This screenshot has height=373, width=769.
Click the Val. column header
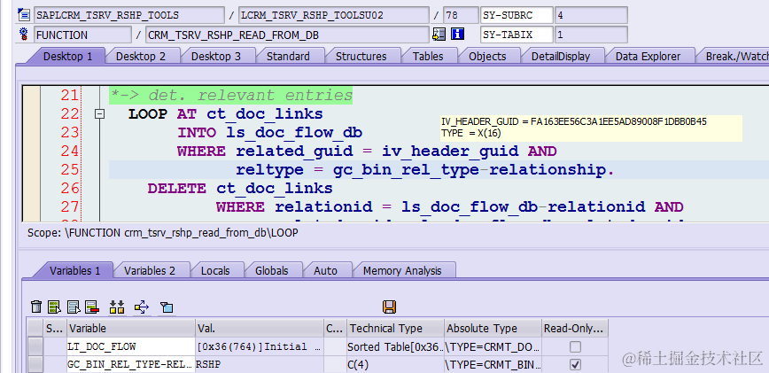[260, 329]
